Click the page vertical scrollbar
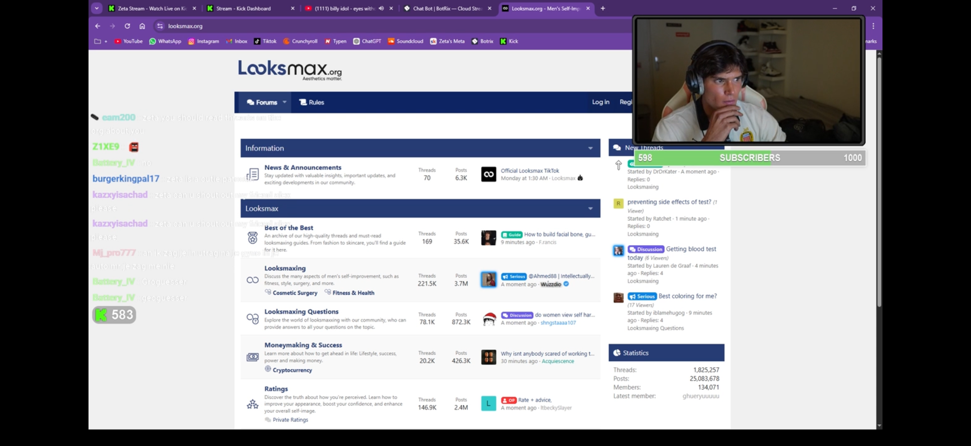Screen dimensions: 971x446 pyautogui.click(x=879, y=181)
